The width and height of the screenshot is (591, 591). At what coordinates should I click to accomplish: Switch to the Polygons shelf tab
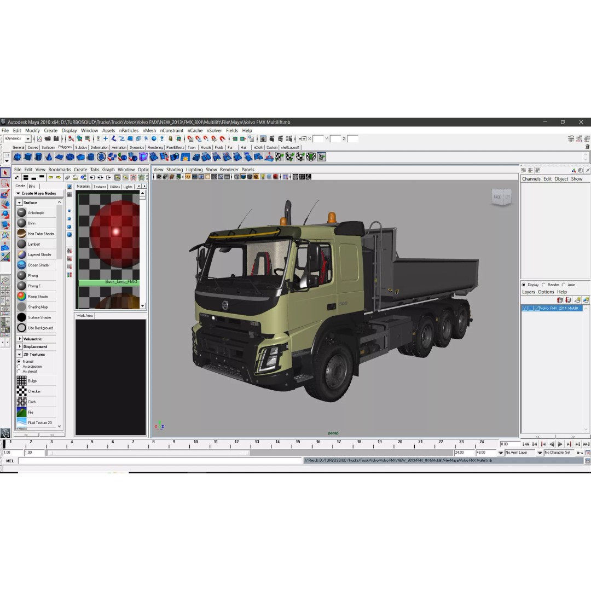[x=65, y=147]
